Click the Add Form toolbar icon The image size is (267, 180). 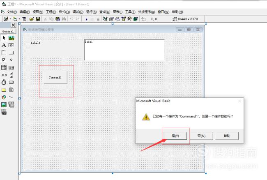pyautogui.click(x=15, y=19)
